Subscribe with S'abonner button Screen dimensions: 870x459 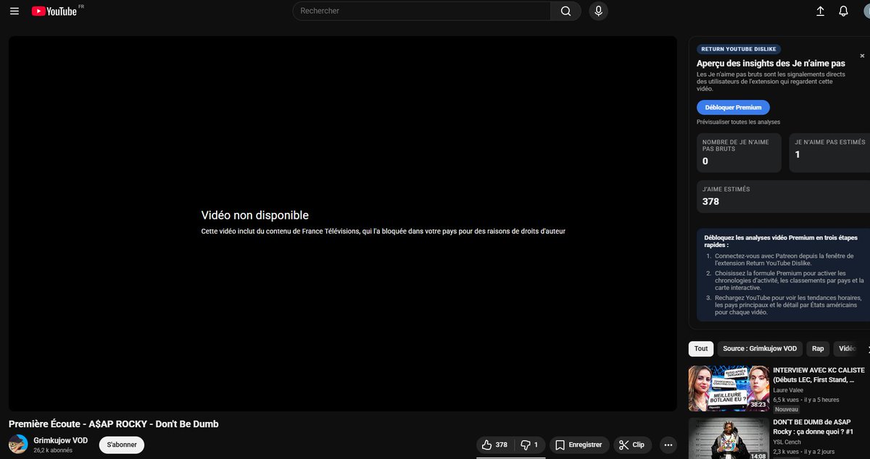[x=122, y=445]
